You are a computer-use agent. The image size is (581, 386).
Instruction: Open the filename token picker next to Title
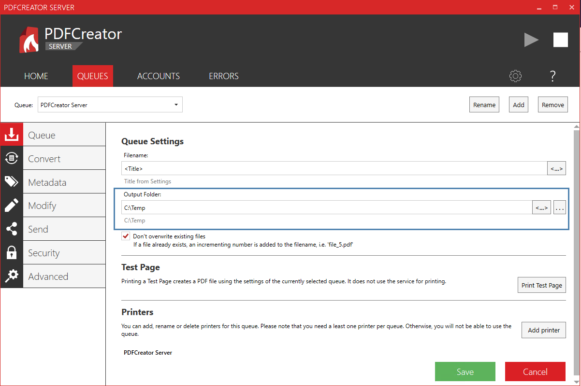tap(556, 168)
